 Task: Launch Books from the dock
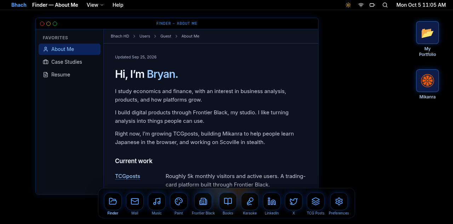[x=228, y=201]
